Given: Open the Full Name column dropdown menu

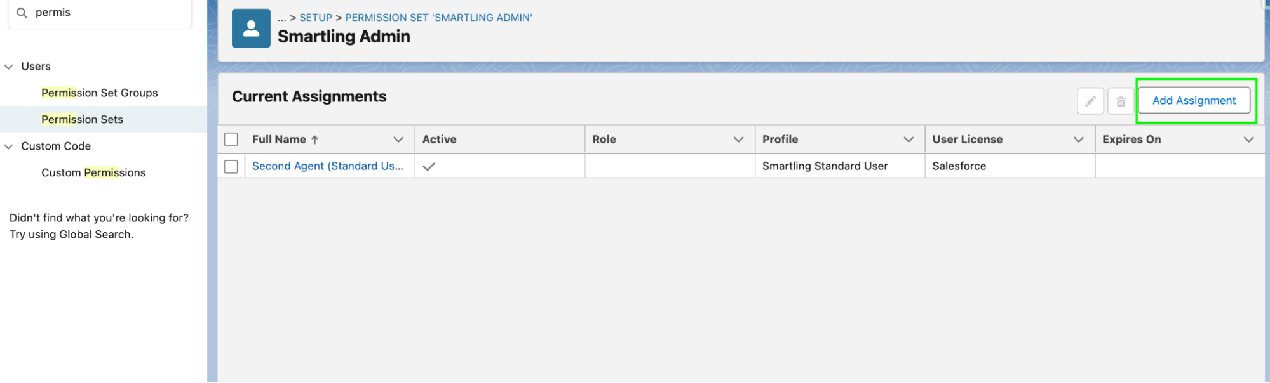Looking at the screenshot, I should (x=398, y=140).
